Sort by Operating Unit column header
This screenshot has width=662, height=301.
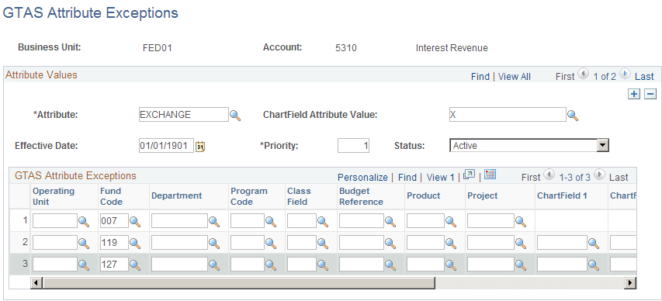tap(54, 196)
